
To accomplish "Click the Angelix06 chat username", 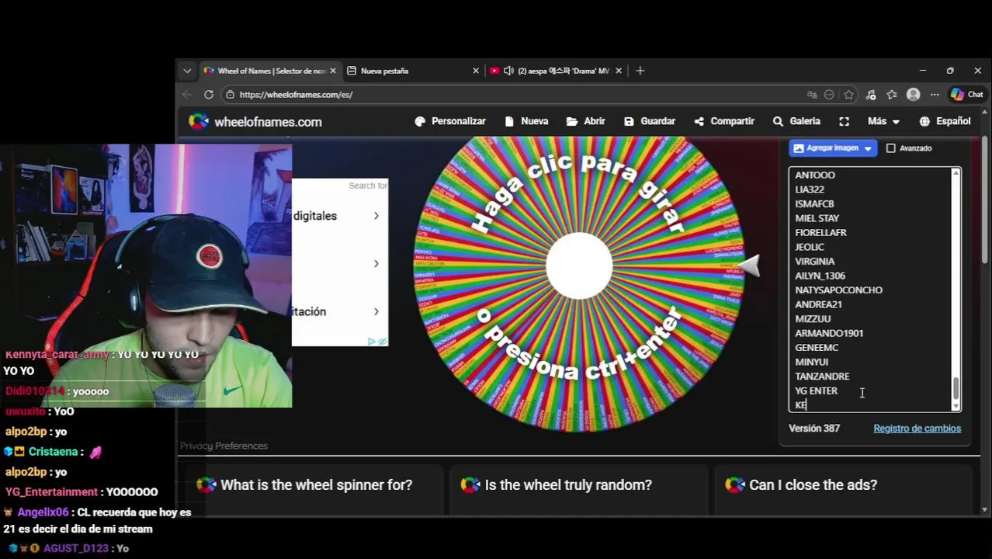I will (43, 512).
